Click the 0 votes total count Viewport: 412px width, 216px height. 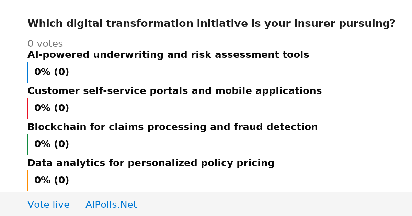[45, 44]
